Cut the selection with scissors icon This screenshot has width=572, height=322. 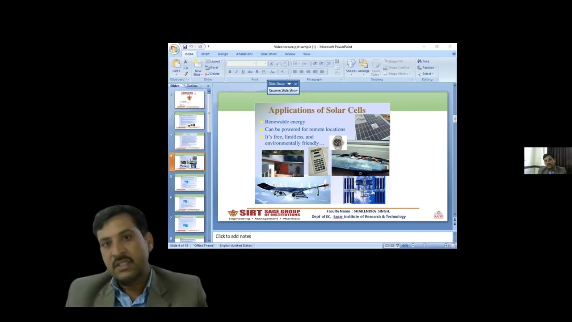click(185, 62)
